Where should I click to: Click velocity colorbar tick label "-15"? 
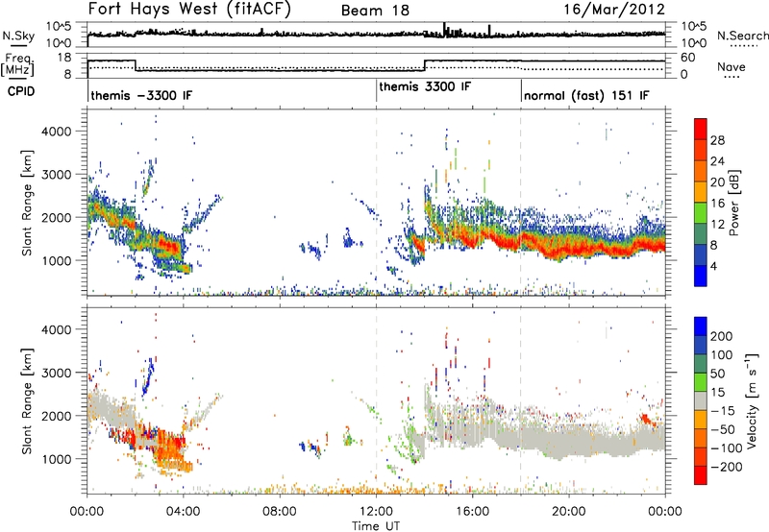pyautogui.click(x=723, y=411)
